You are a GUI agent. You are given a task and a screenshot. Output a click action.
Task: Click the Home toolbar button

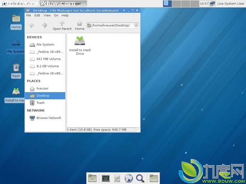pyautogui.click(x=80, y=25)
